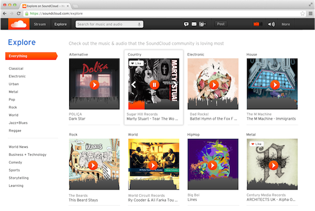Open the chat bubble notifications icon
Viewport: 315px width, 211px height.
[186, 24]
